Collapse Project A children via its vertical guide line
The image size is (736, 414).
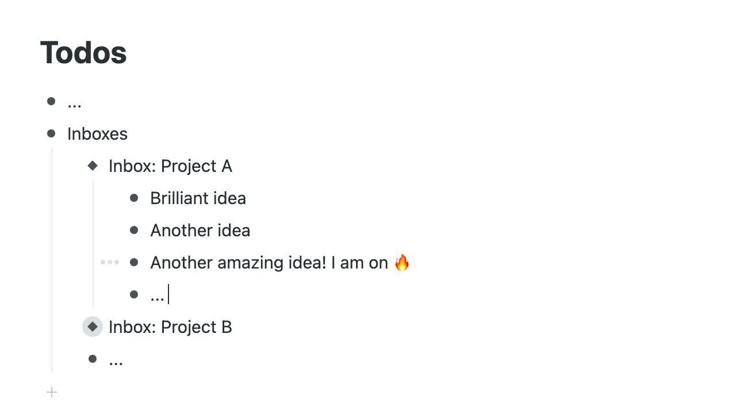pyautogui.click(x=93, y=243)
